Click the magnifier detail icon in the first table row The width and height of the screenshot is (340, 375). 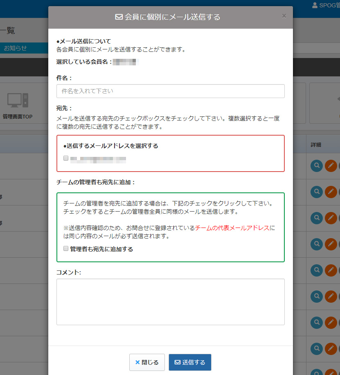[x=316, y=166]
